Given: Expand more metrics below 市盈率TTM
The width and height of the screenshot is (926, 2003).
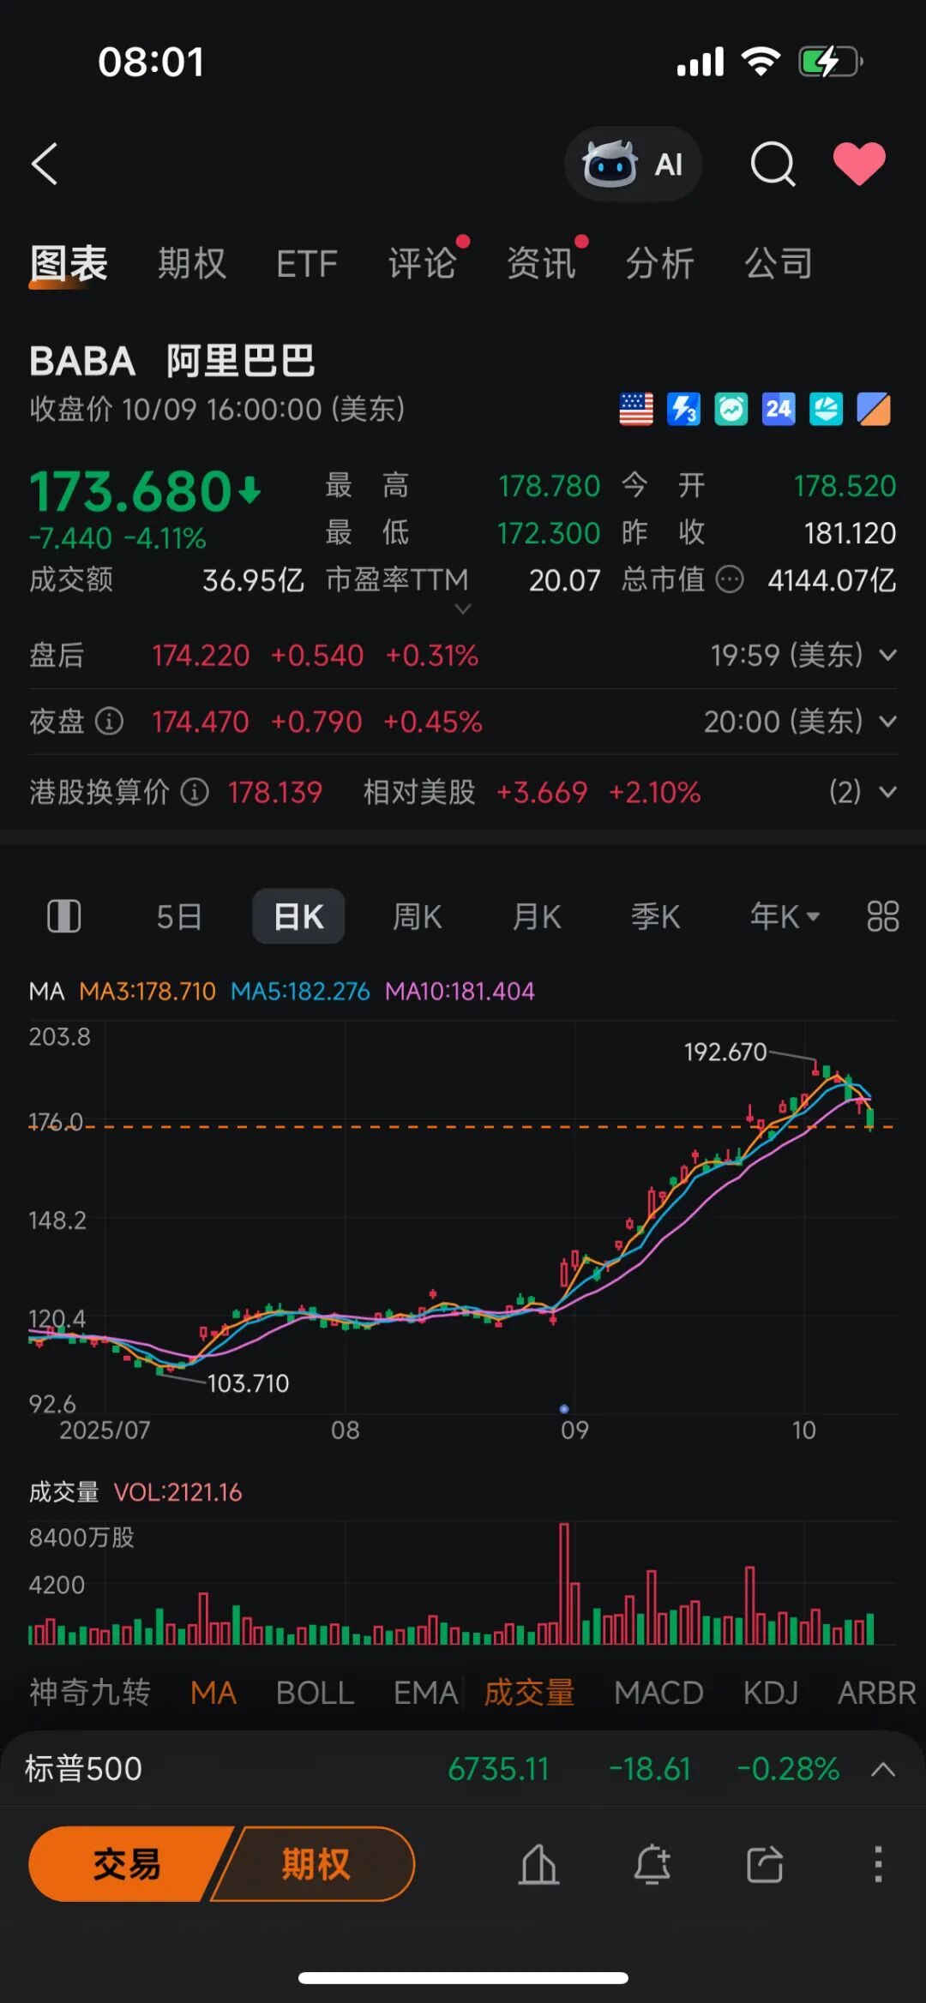Looking at the screenshot, I should [463, 609].
